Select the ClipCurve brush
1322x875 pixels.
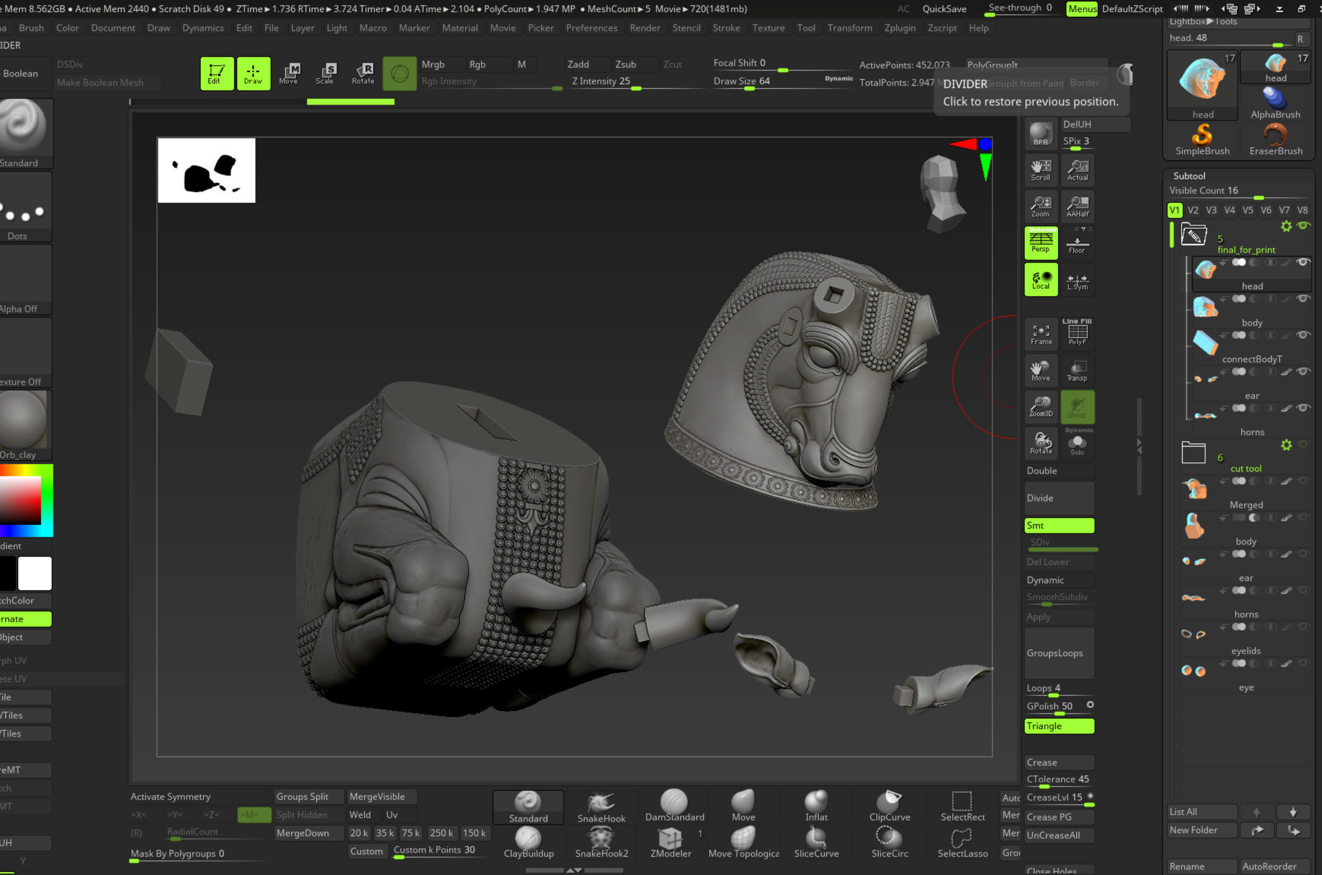(x=890, y=807)
